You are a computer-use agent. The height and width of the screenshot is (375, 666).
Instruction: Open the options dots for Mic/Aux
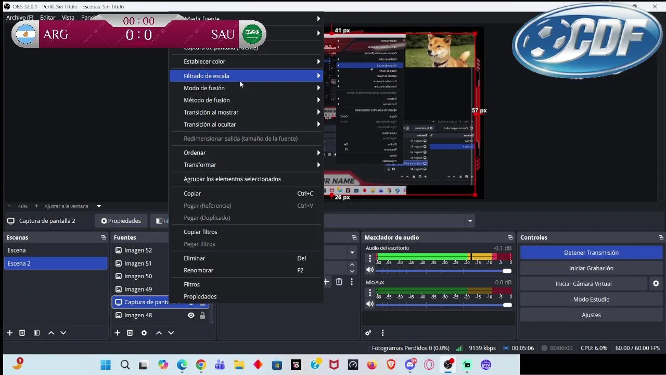(370, 293)
